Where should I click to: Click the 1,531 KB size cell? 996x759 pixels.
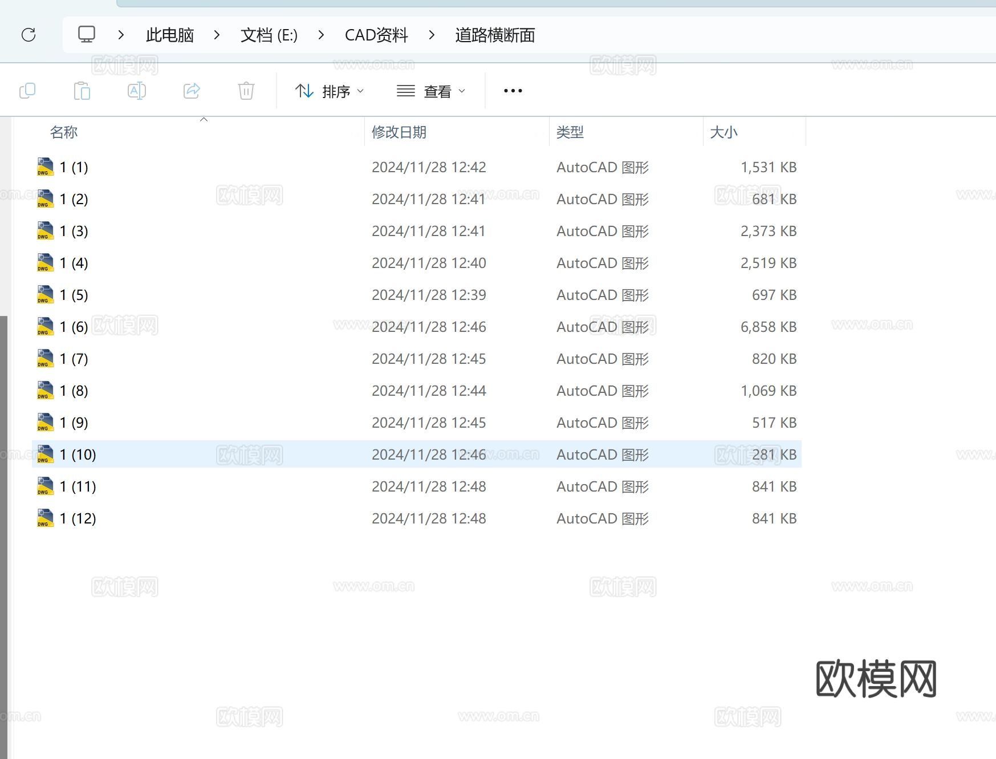[x=769, y=167]
